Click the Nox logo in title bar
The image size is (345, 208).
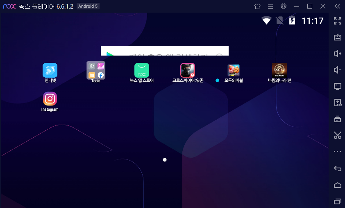click(9, 6)
